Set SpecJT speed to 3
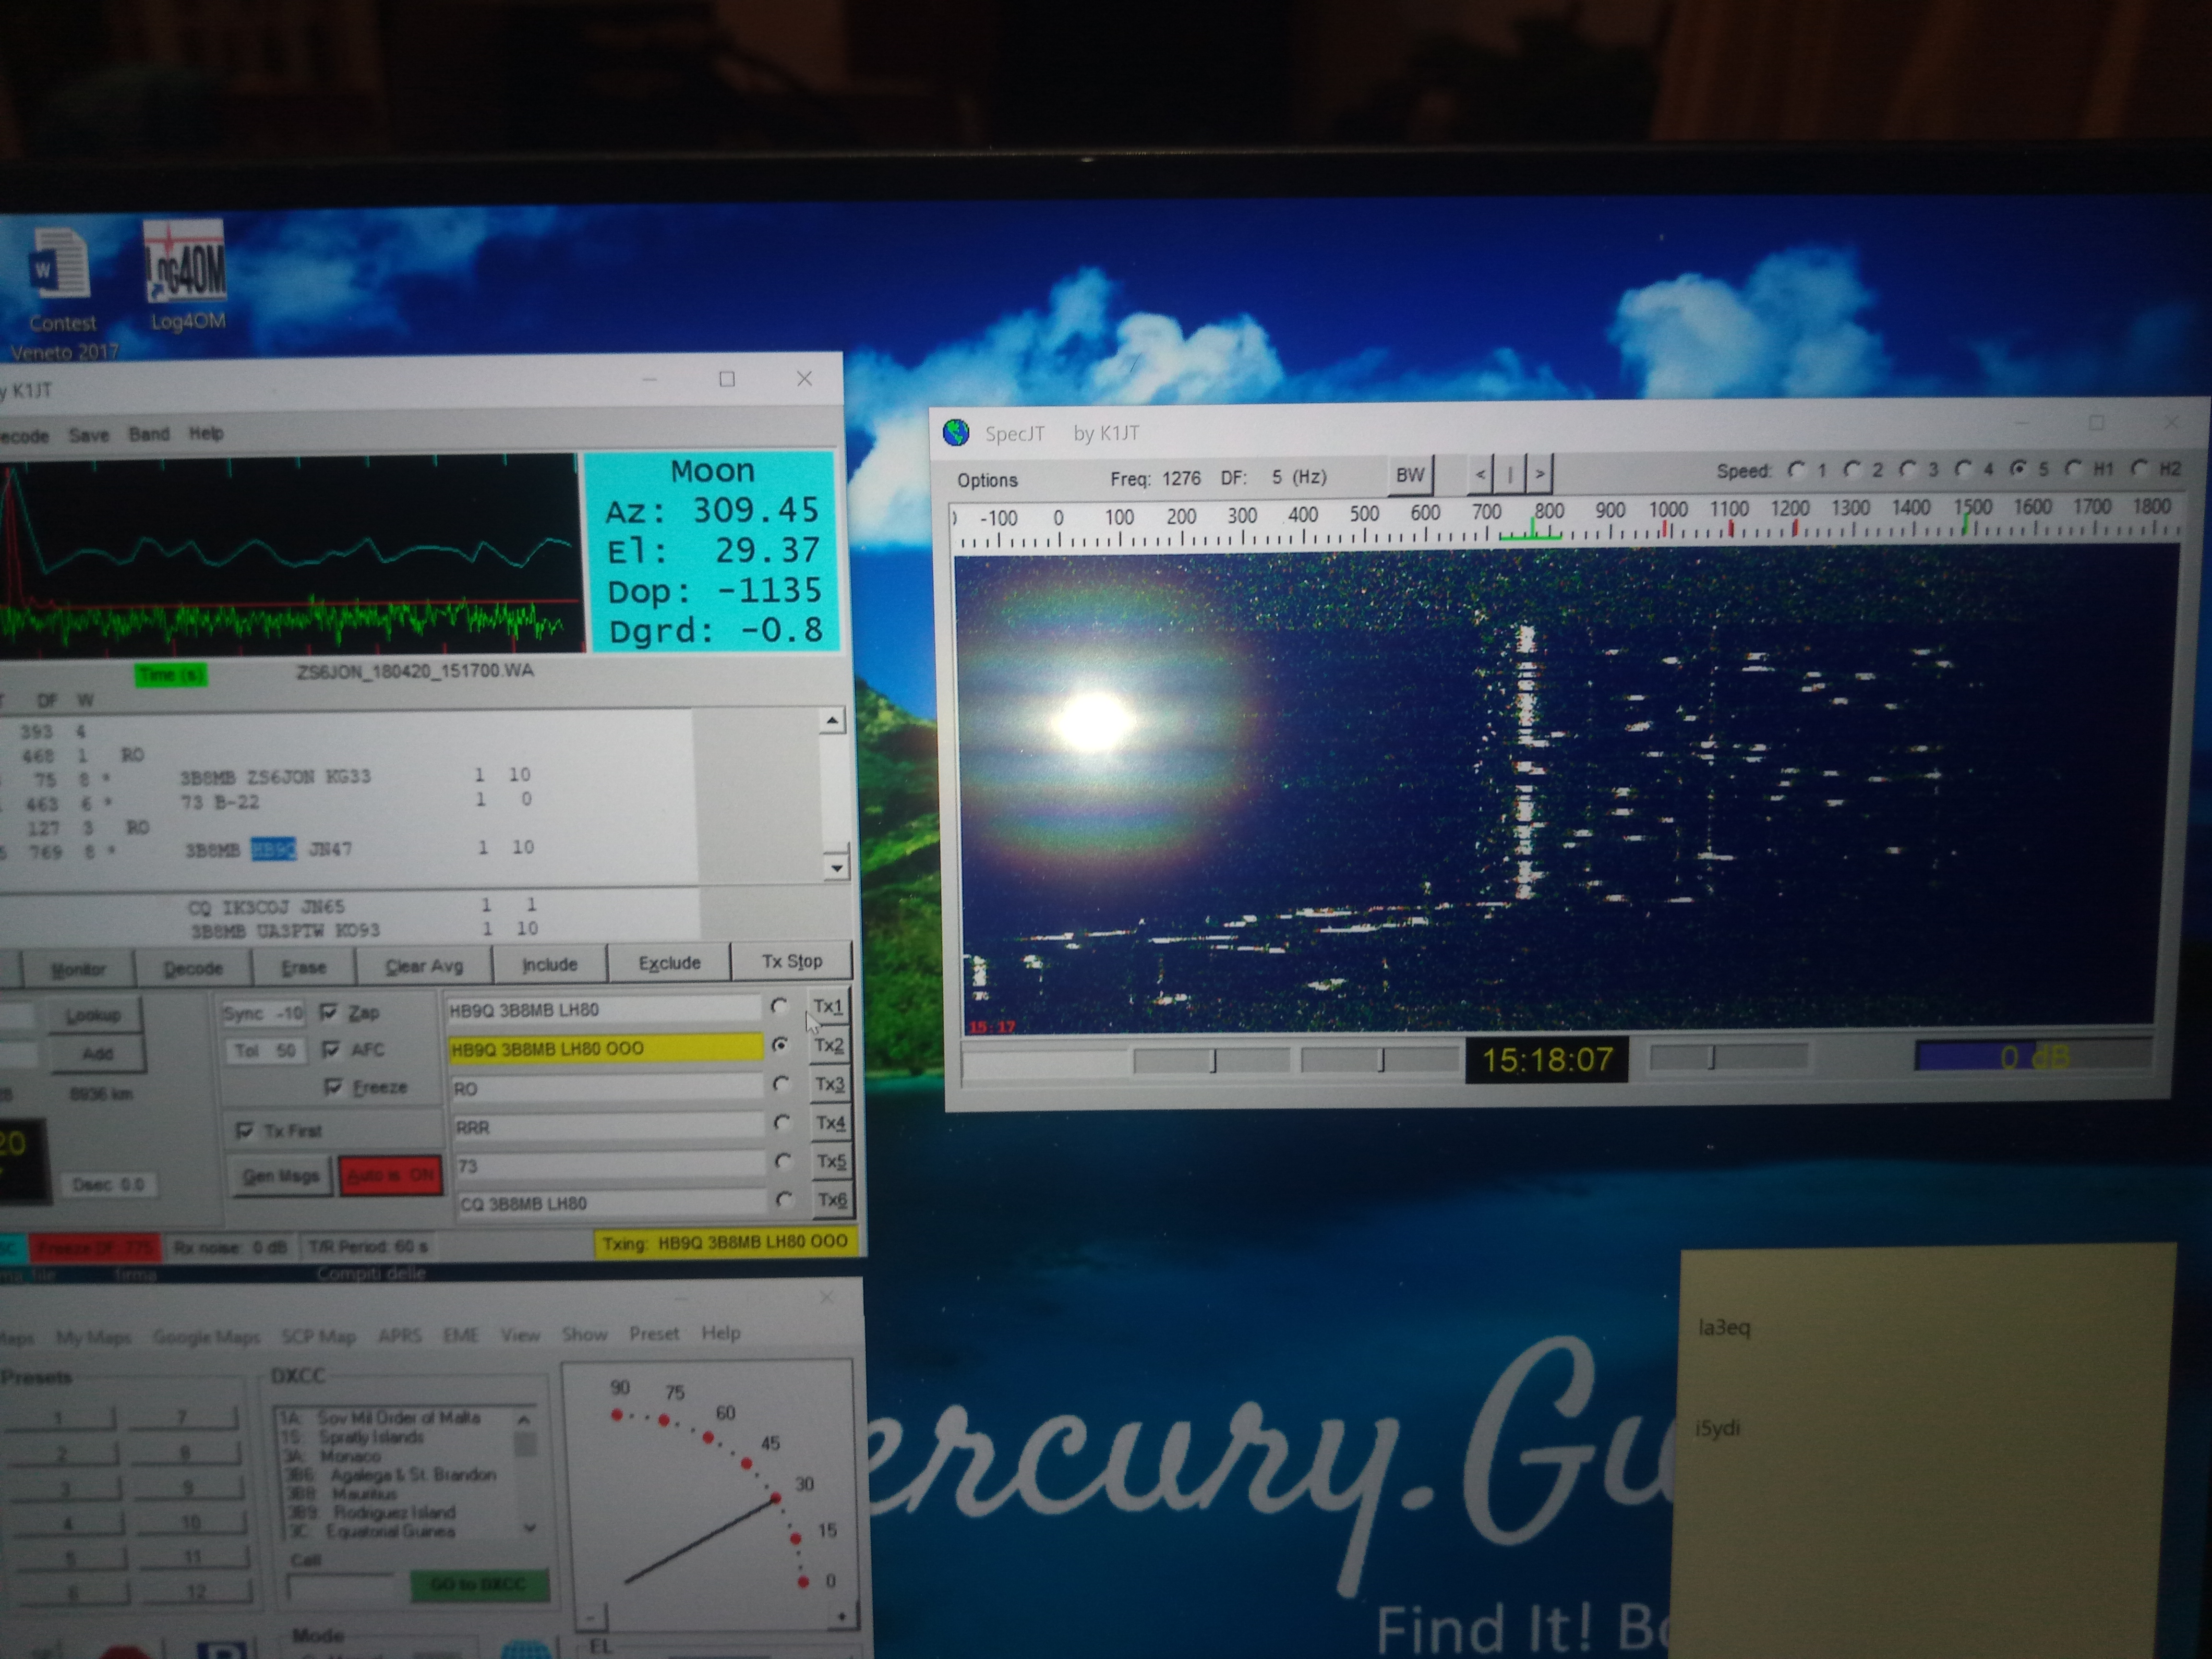Screen dimensions: 2212x1659 [1908, 469]
